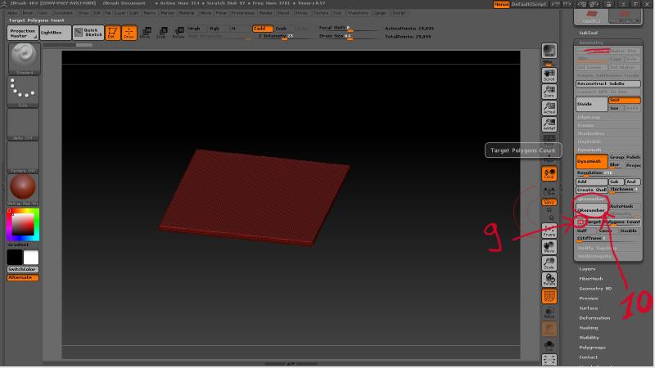Toggle the Rgb channel

click(x=218, y=29)
